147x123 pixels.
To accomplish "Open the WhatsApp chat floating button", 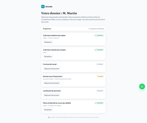I will point(142,86).
